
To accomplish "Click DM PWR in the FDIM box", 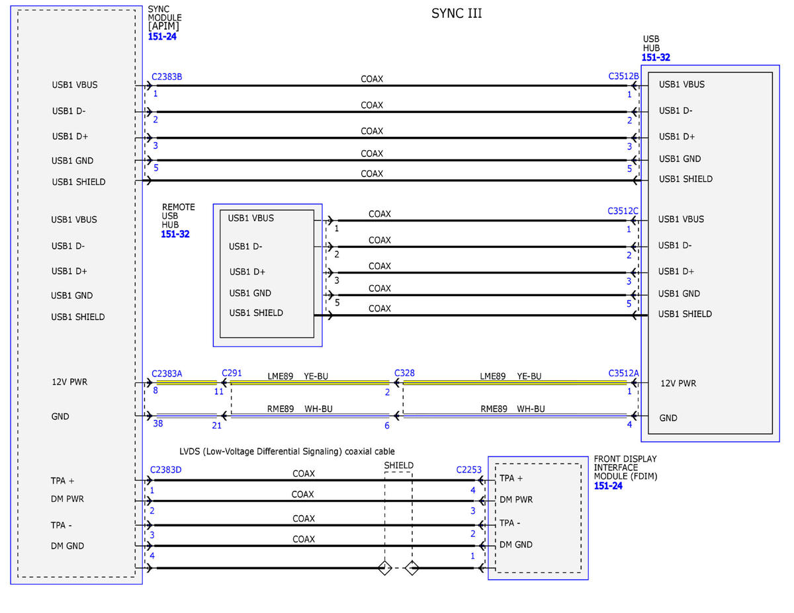I will pos(516,499).
